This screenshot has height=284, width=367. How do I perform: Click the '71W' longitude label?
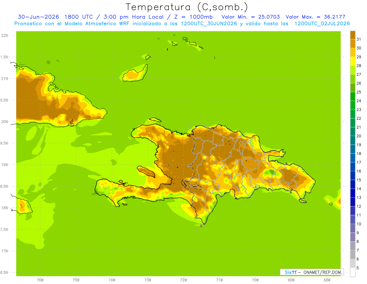(x=219, y=280)
